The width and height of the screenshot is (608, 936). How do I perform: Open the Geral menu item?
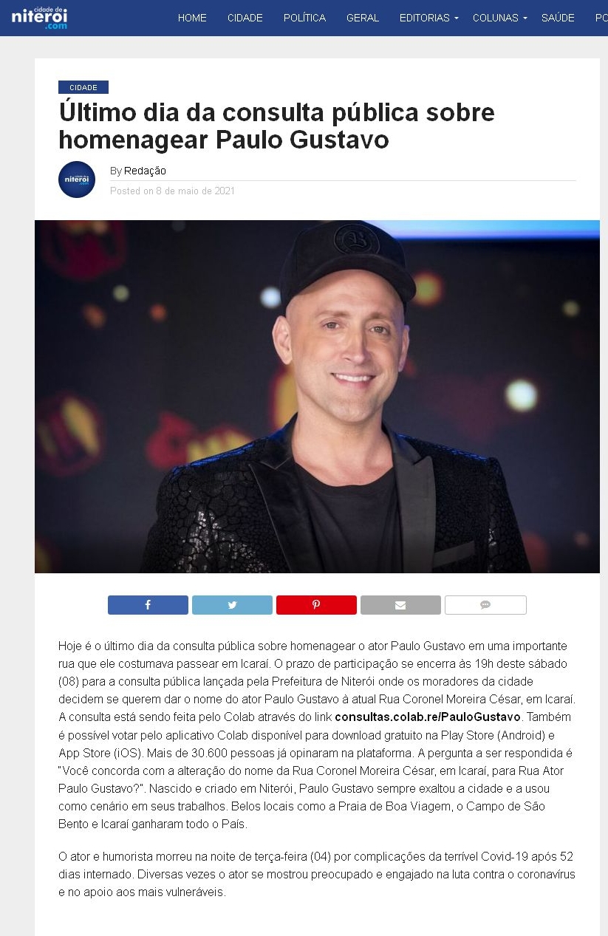[x=363, y=18]
